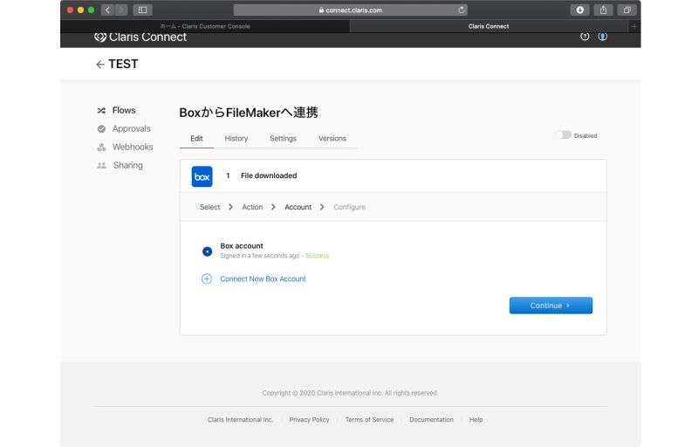This screenshot has height=447, width=698.
Task: Click the blue Continue button
Action: (x=551, y=306)
